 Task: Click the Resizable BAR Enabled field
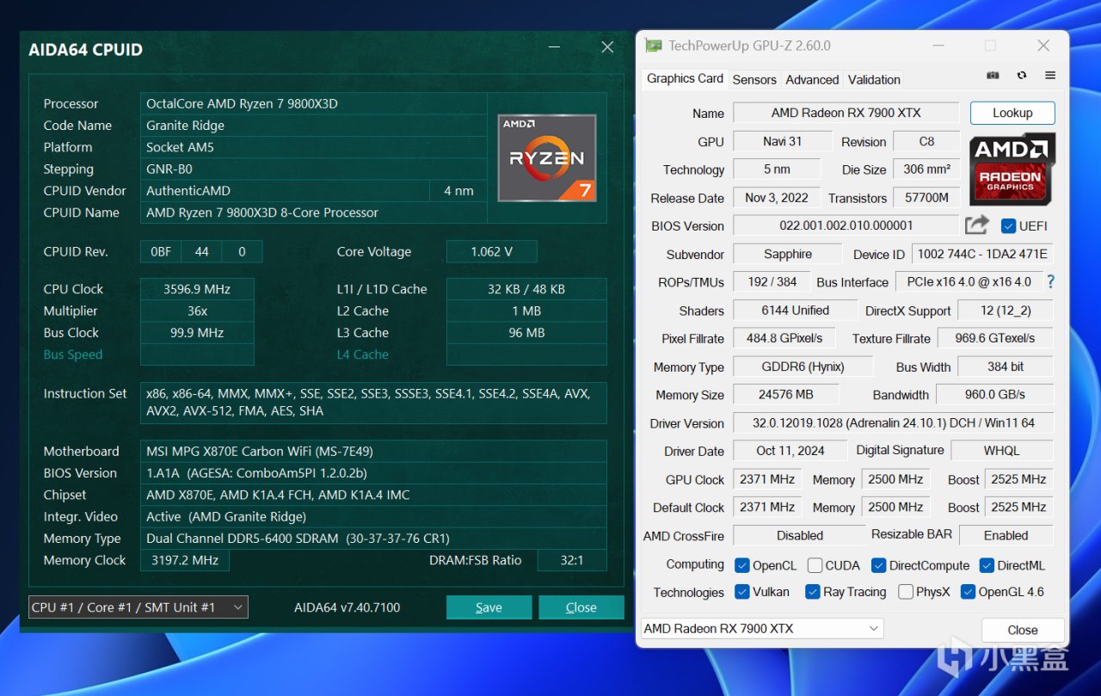click(1006, 535)
